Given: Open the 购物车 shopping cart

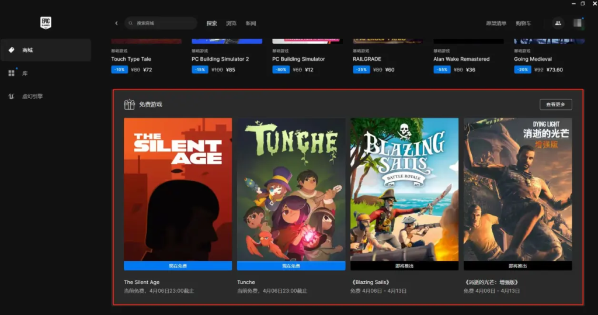Looking at the screenshot, I should click(x=523, y=23).
